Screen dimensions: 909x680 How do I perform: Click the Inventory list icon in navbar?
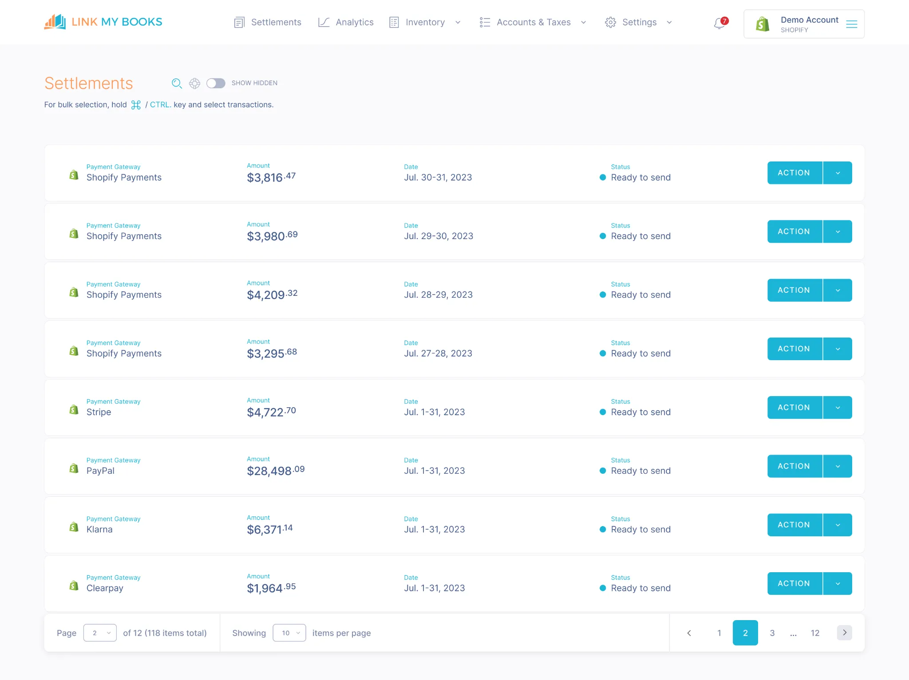click(394, 22)
